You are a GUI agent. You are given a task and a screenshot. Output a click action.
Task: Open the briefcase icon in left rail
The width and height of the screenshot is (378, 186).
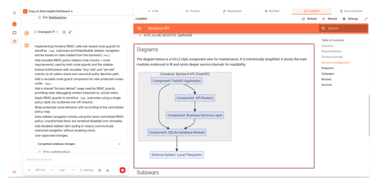(x=14, y=41)
